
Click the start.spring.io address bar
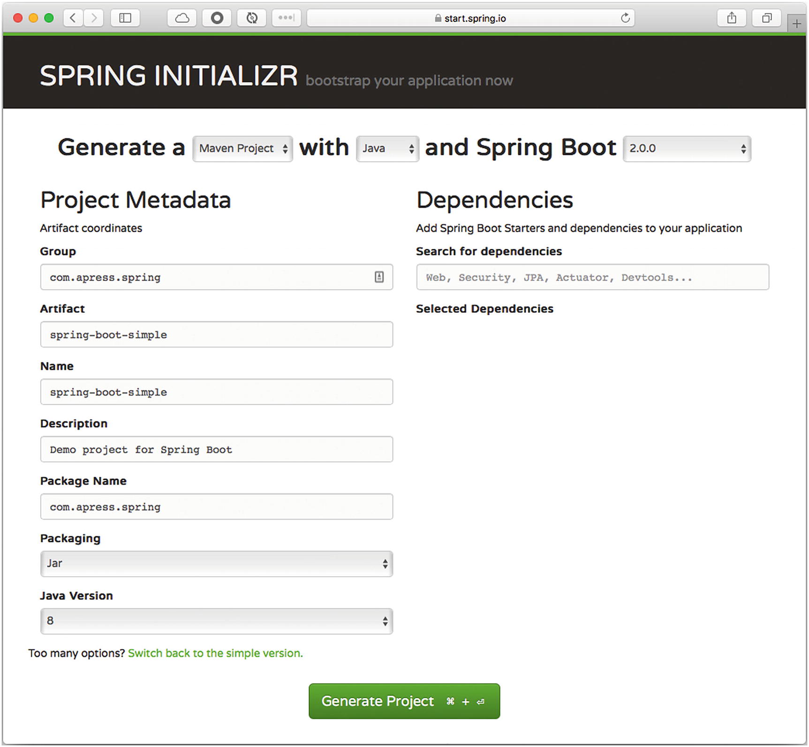470,18
